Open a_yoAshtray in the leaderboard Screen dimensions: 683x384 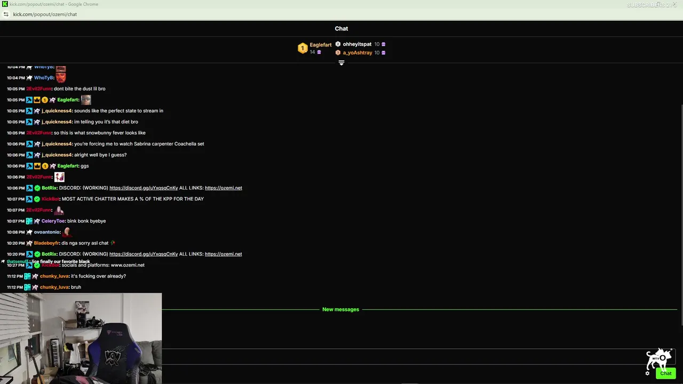click(x=358, y=53)
